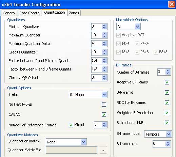Switch to the General tab

(x=9, y=13)
